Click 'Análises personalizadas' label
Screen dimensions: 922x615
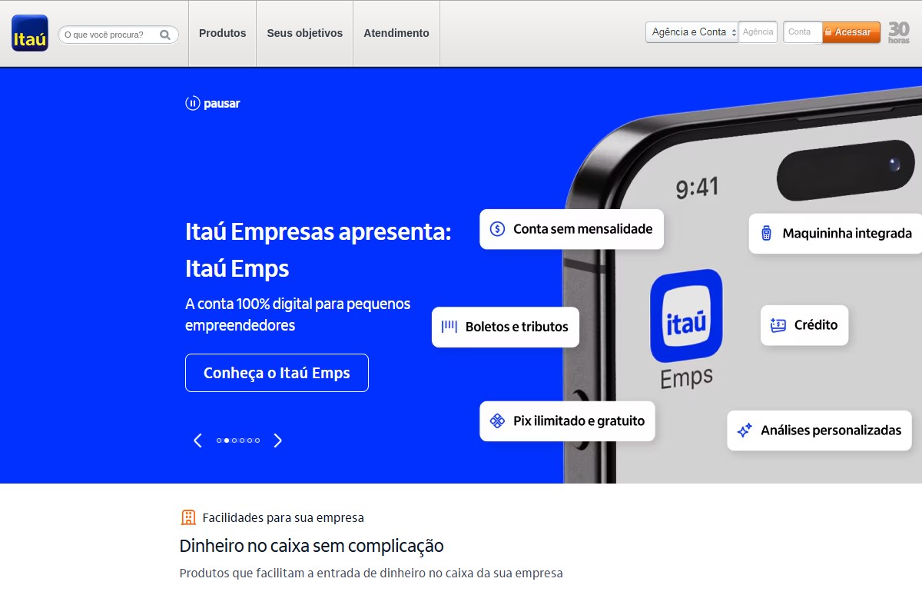pos(831,430)
